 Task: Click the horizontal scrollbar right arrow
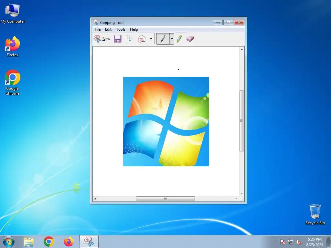[x=236, y=199]
